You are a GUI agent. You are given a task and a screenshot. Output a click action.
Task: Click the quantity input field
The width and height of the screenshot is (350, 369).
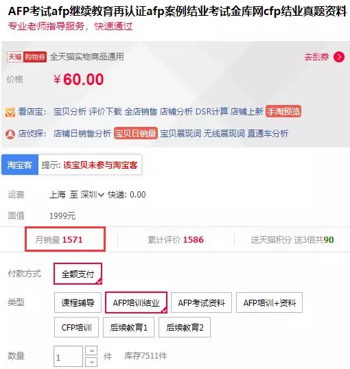68,356
